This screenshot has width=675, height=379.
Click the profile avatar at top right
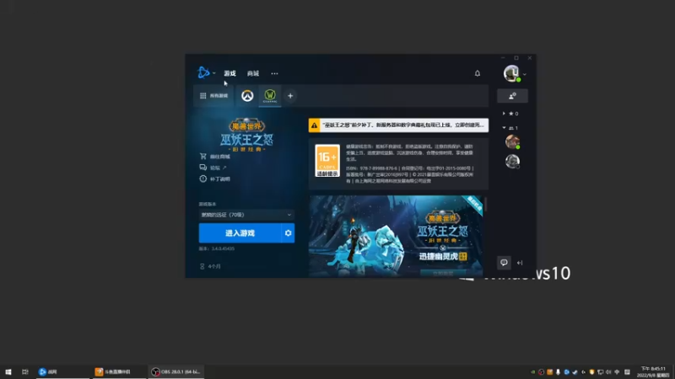coord(511,73)
